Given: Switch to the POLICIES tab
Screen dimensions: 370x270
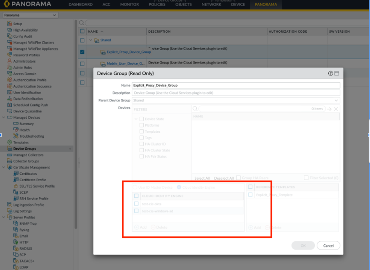Looking at the screenshot, I should click(157, 5).
